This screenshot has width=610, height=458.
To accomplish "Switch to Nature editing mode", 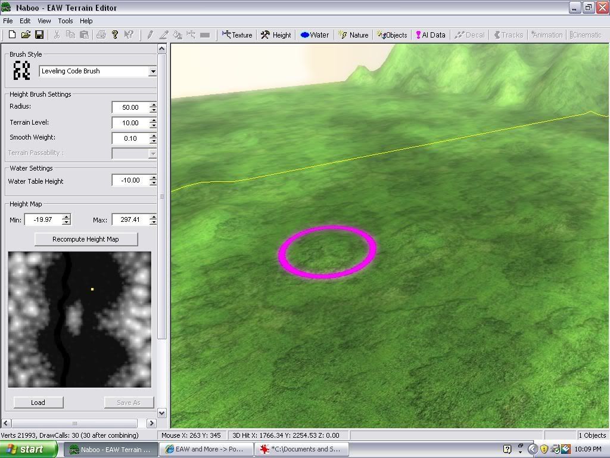I will point(353,35).
